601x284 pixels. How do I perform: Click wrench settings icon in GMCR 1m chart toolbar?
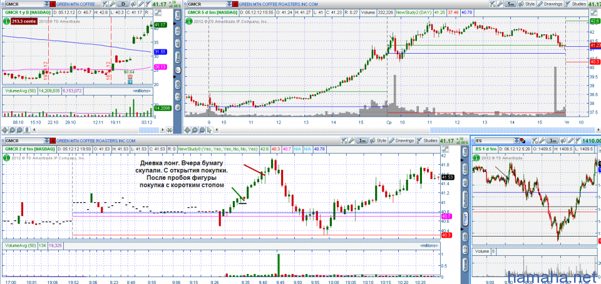[351, 140]
